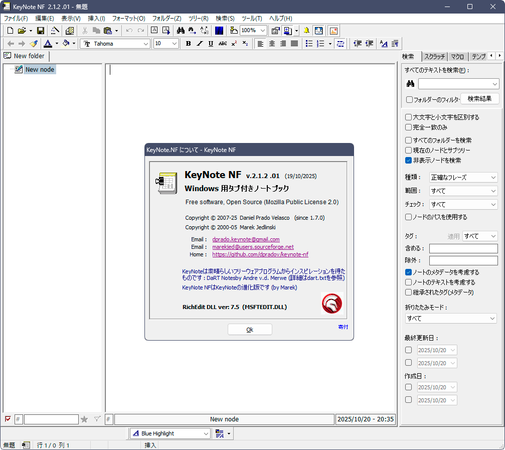
Task: Toggle Italic formatting
Action: pyautogui.click(x=200, y=44)
